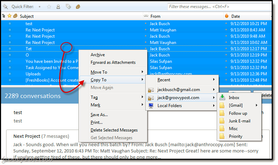The image size is (278, 165).
Task: Toggle the unread Quick Filter dot
Action: [40, 7]
